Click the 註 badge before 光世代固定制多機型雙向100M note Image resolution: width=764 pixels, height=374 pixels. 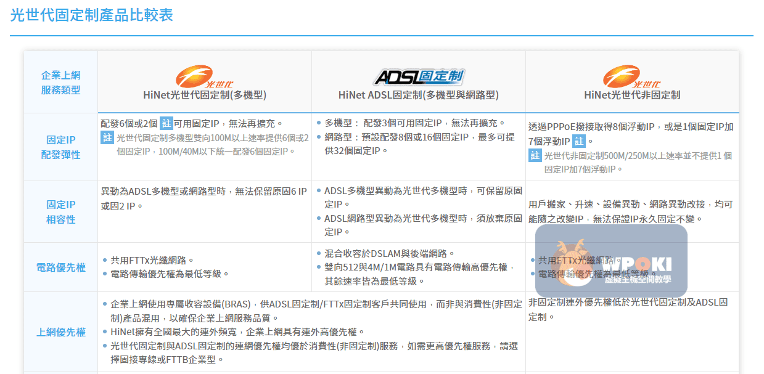pos(107,137)
